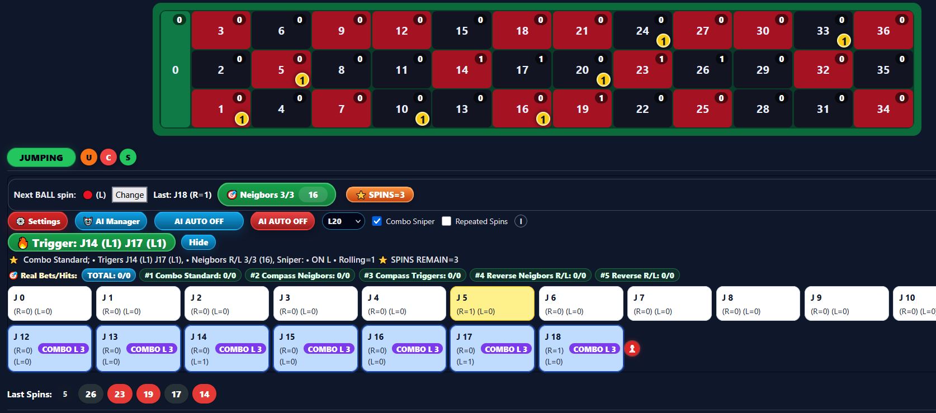Open the L20 dropdown

[x=343, y=221]
